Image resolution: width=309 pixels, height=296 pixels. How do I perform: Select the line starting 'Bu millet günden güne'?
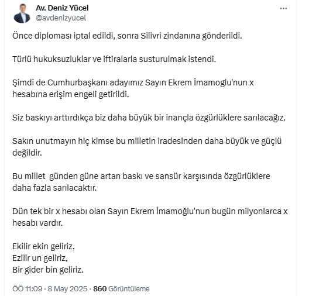tap(141, 176)
